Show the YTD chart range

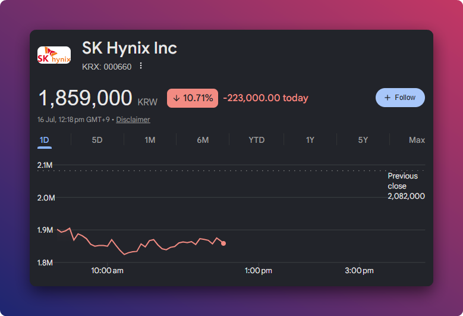click(257, 140)
